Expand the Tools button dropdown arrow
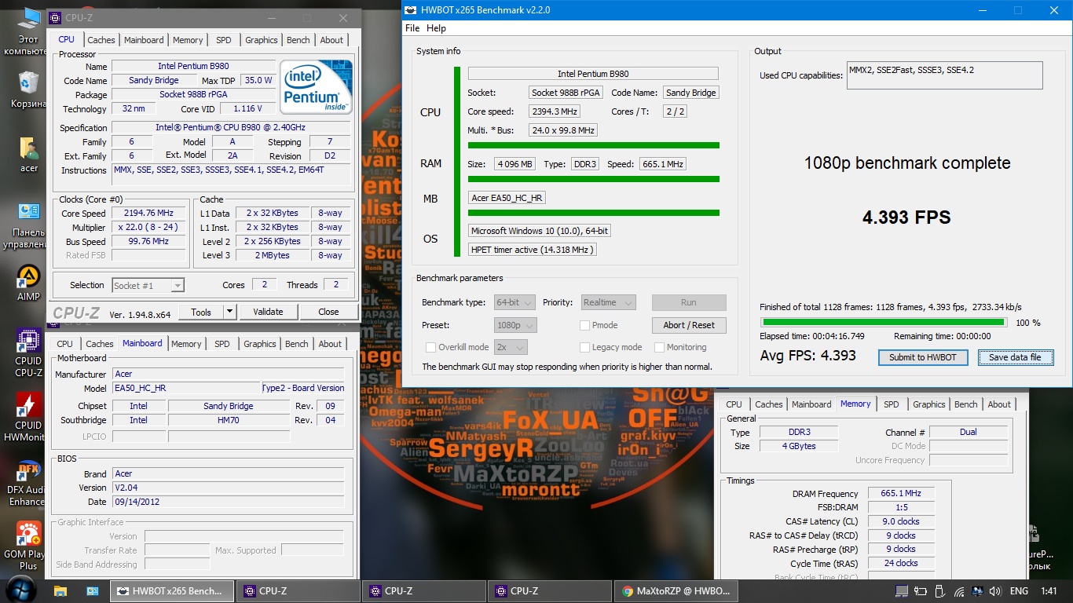This screenshot has width=1073, height=603. click(x=229, y=312)
